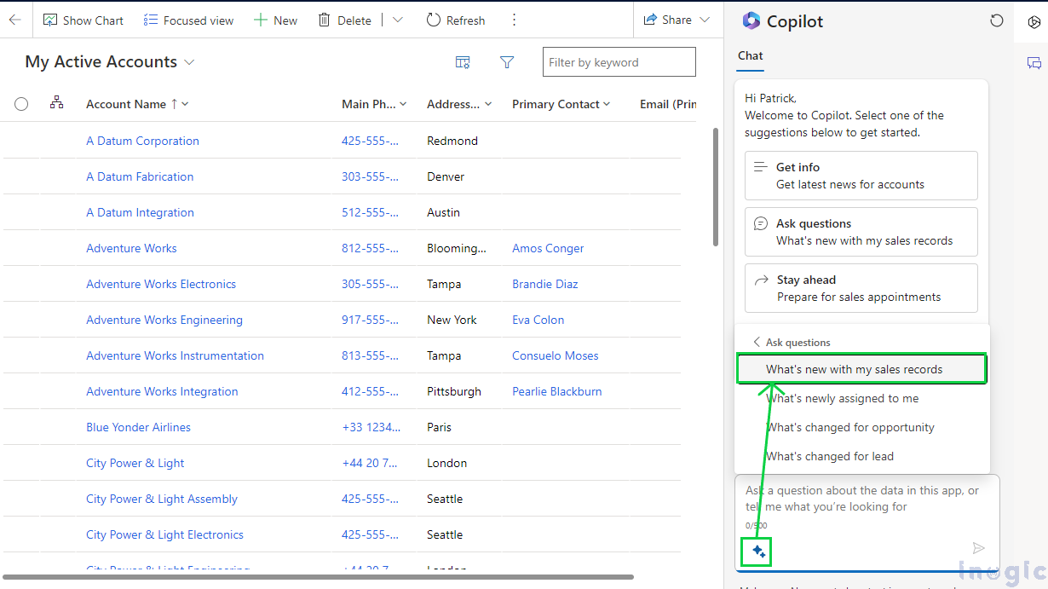Click the Show Chart button
The image size is (1048, 589).
click(x=83, y=20)
